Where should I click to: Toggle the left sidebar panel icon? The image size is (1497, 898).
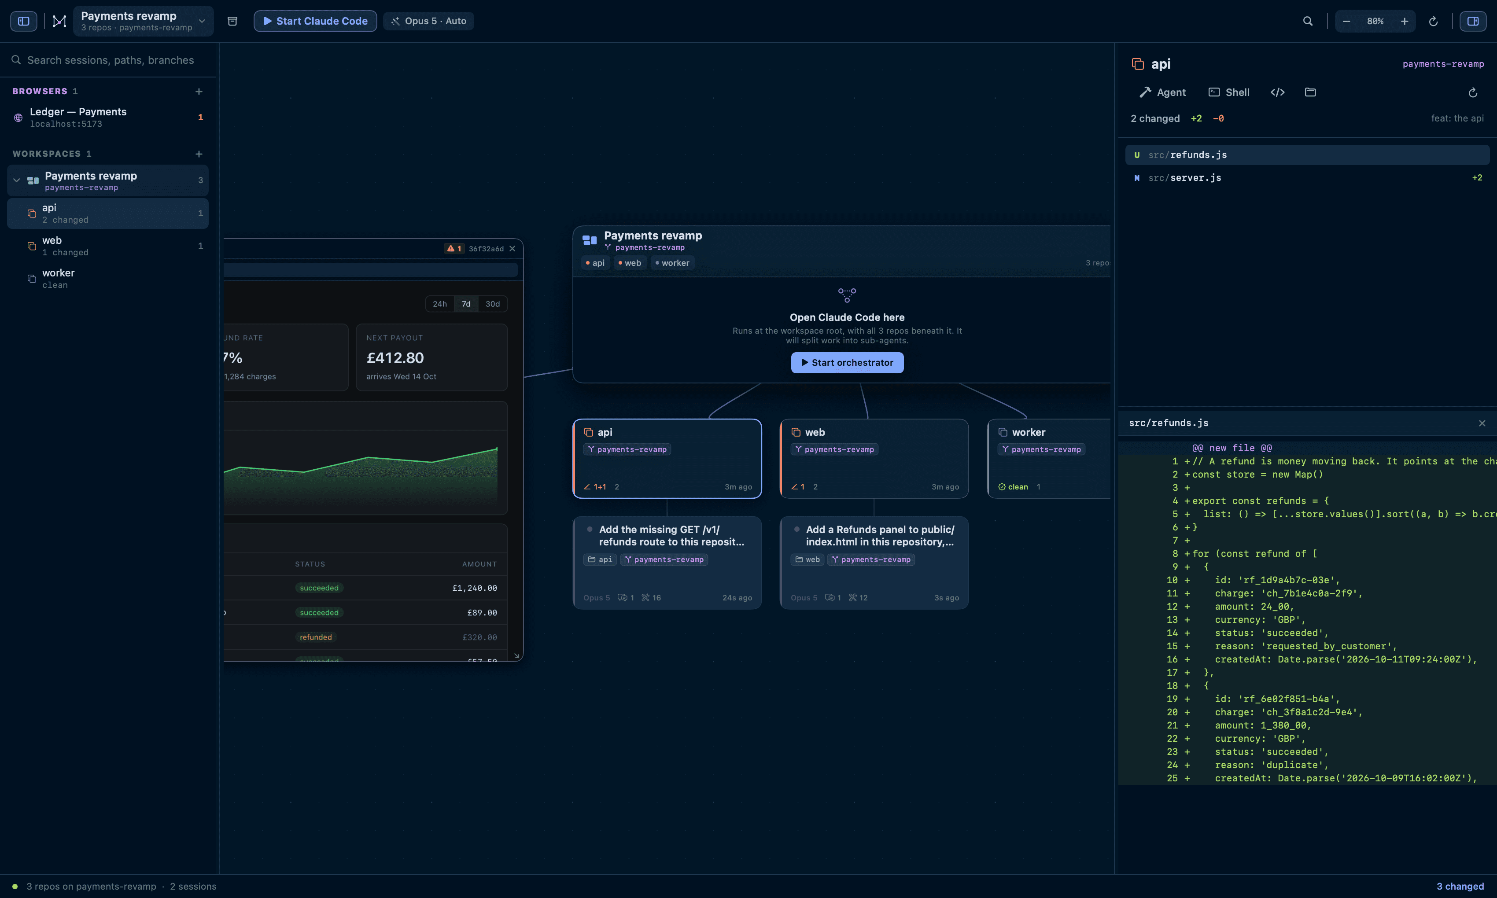[x=24, y=21]
